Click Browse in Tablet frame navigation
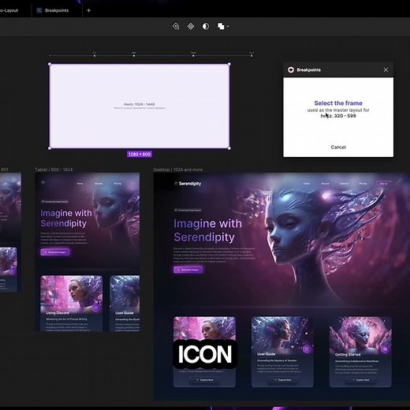This screenshot has width=410, height=410. click(x=99, y=184)
